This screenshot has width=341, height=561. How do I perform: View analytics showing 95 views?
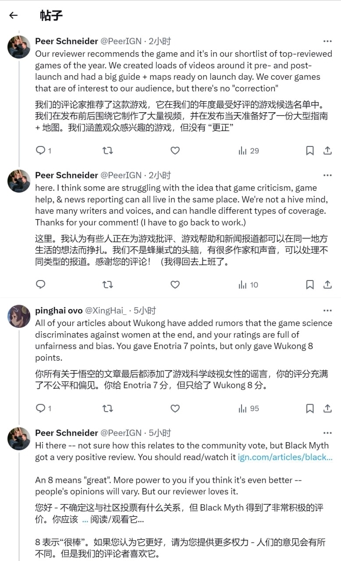click(x=249, y=408)
